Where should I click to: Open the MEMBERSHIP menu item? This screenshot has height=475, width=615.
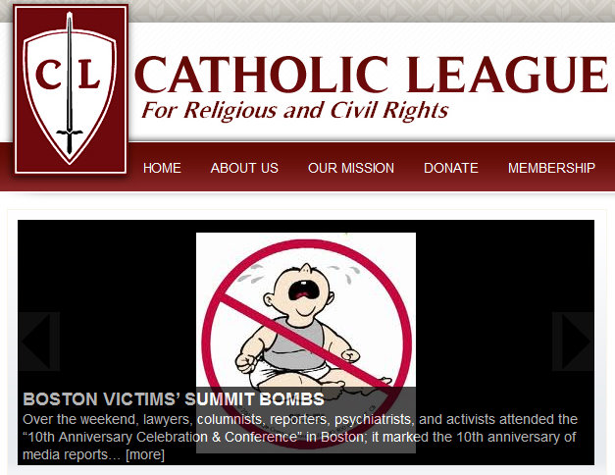click(551, 168)
